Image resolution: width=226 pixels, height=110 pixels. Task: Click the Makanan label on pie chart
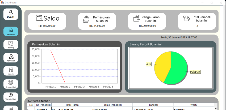195,72
